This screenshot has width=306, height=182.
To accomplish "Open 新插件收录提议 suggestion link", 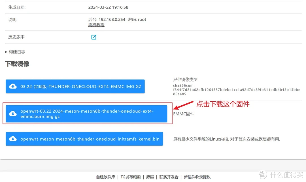I will click(197, 177).
